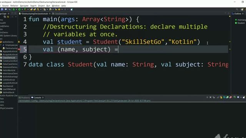Switch to the ClassDemo.kt editor tab
Screen dimensions: 246x138
point(60,14)
